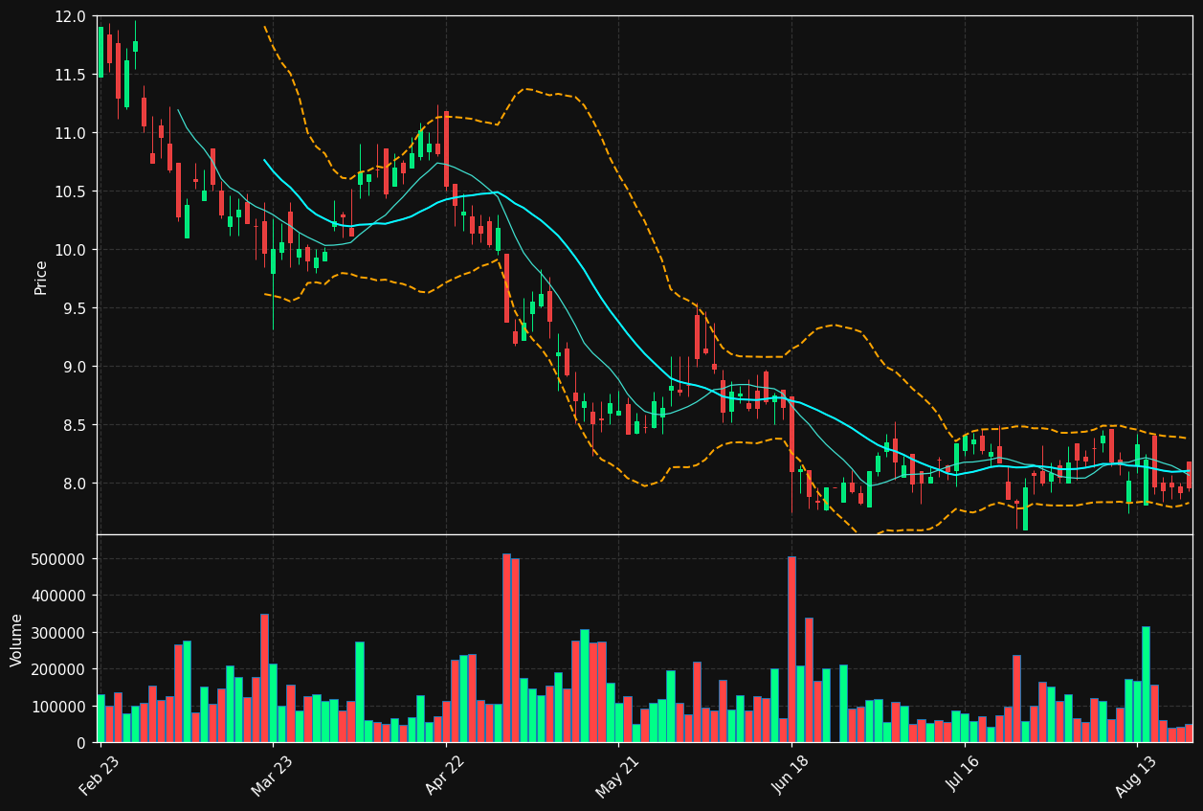Click the tall green volume bar near Aug 13
Image resolution: width=1203 pixels, height=811 pixels.
coord(1146,685)
